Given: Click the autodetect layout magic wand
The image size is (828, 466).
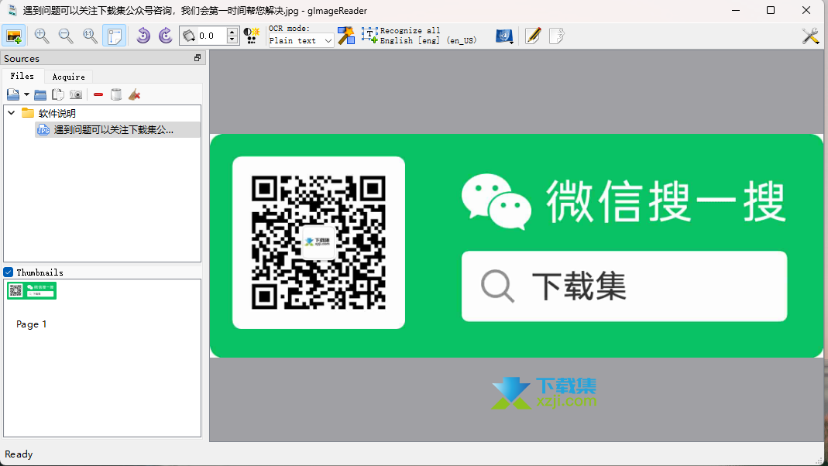Looking at the screenshot, I should 346,36.
